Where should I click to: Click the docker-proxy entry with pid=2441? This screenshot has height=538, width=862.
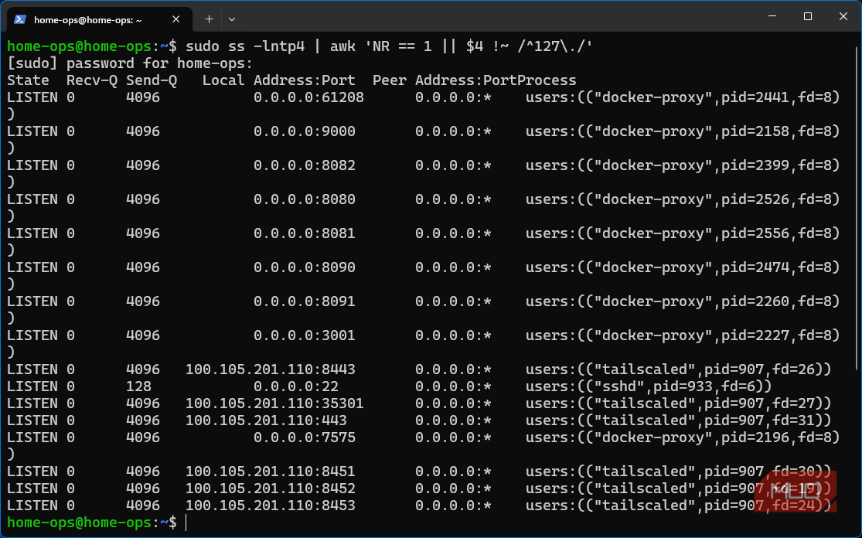pyautogui.click(x=683, y=97)
